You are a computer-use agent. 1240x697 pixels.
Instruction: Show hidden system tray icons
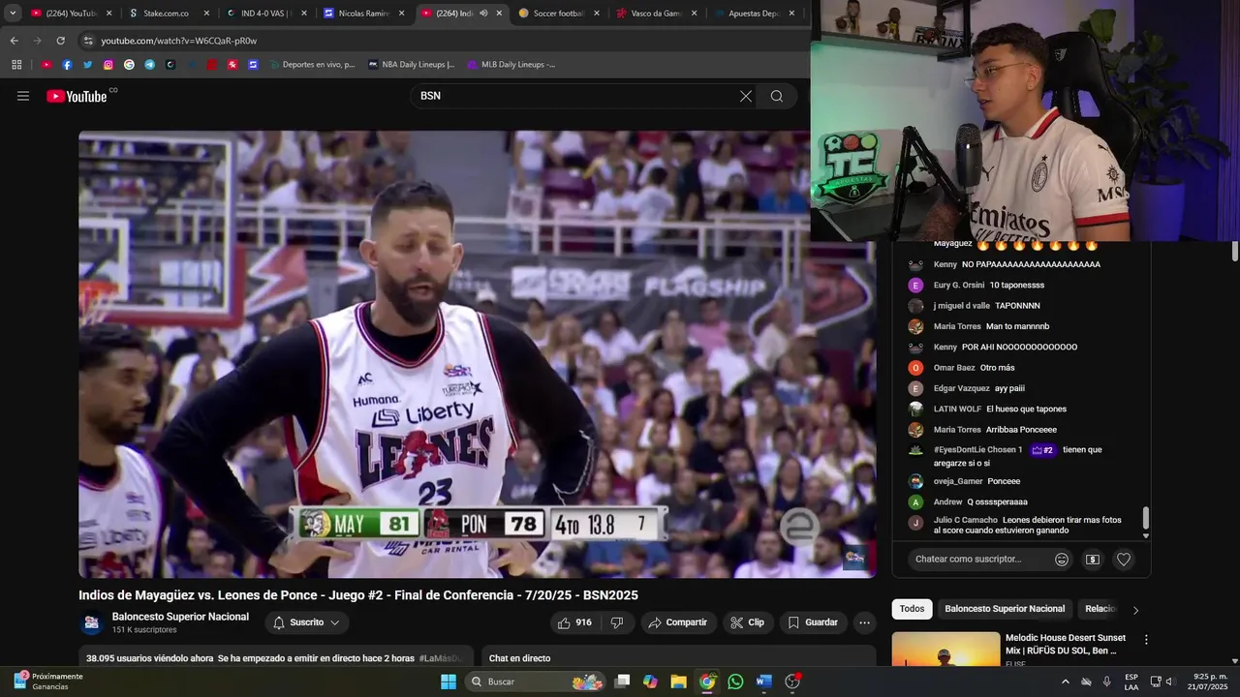click(x=1066, y=682)
